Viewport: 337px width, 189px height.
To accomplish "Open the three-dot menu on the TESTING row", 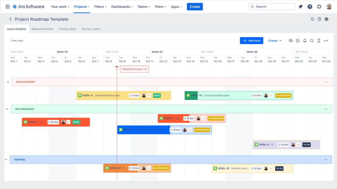I will pyautogui.click(x=326, y=160).
